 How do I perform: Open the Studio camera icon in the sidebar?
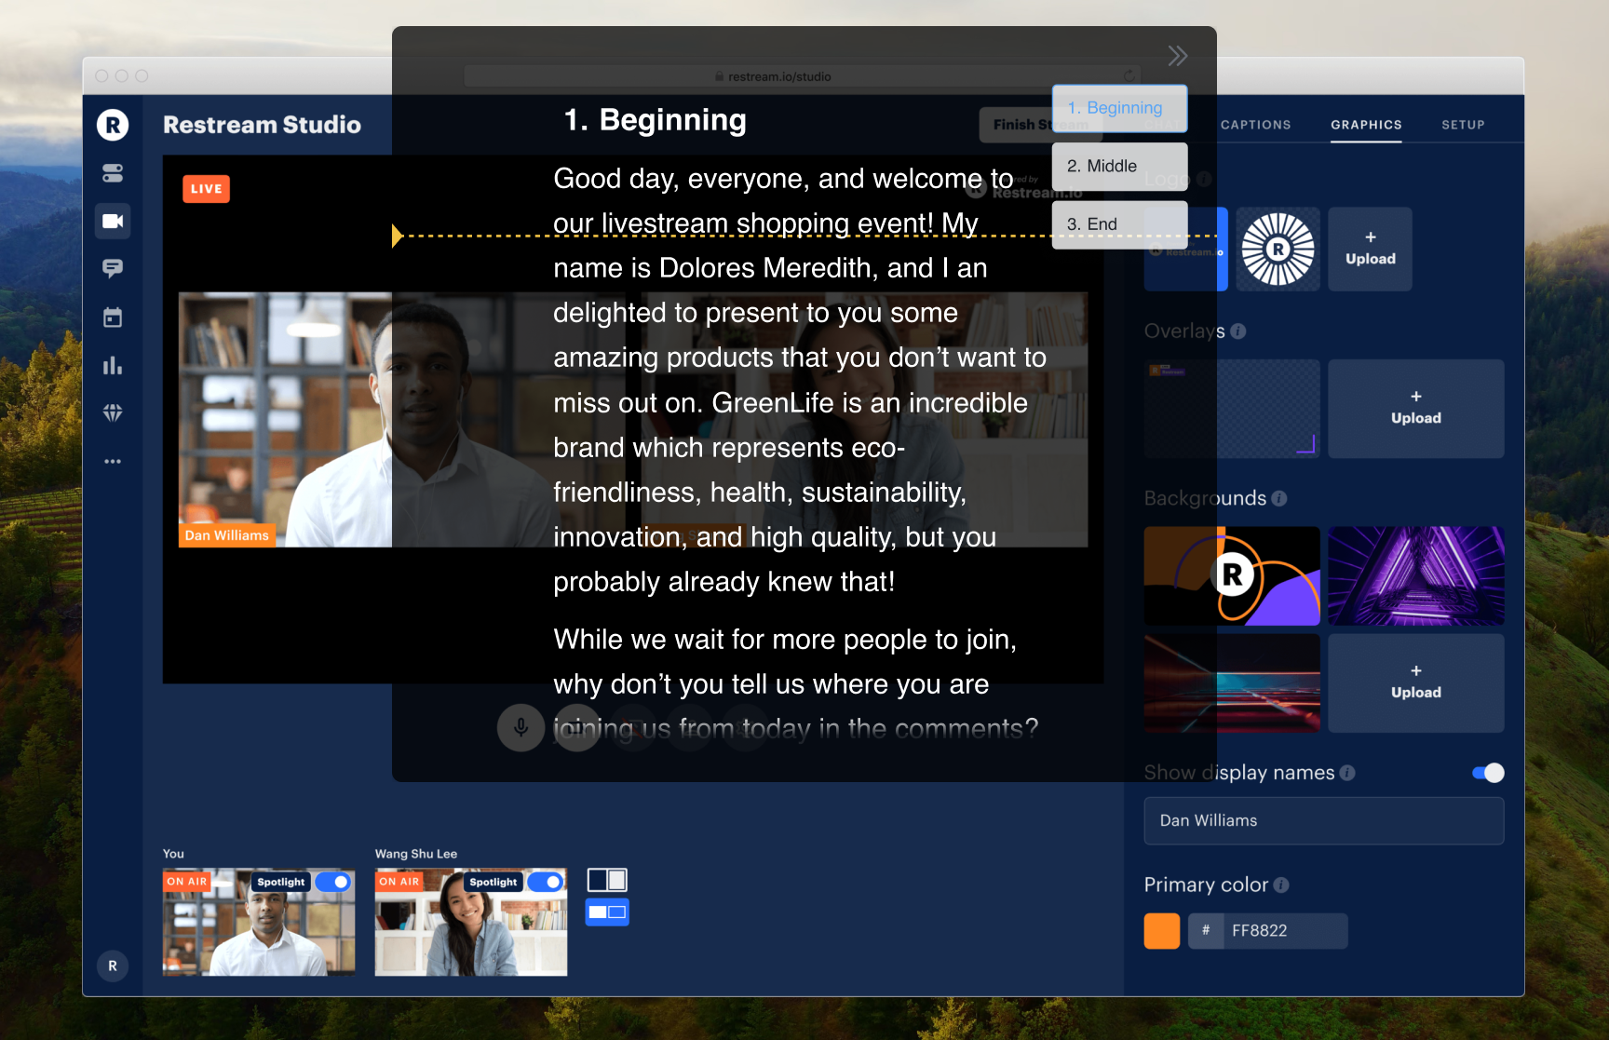point(113,221)
